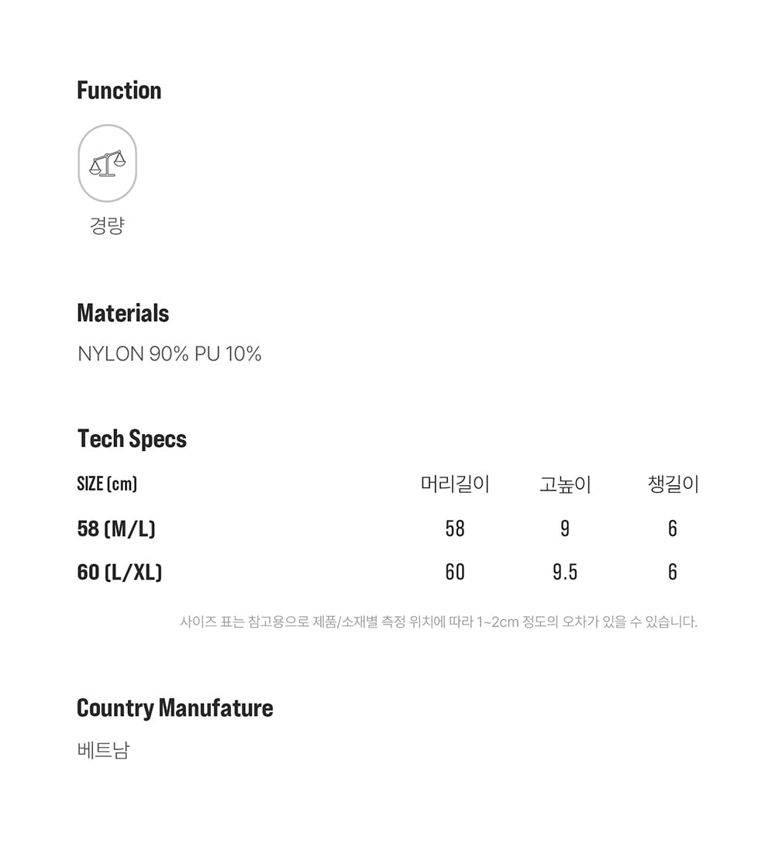Screen dimensions: 775x847
Task: Click the size chart disclaimer footnote text
Action: point(439,621)
